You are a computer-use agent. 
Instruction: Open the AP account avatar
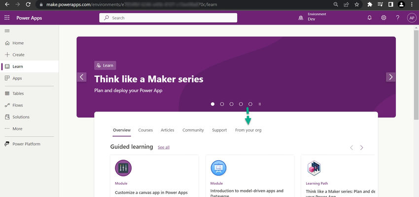click(412, 18)
